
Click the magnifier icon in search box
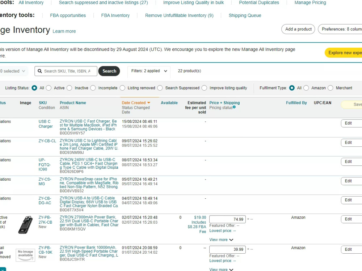40,71
